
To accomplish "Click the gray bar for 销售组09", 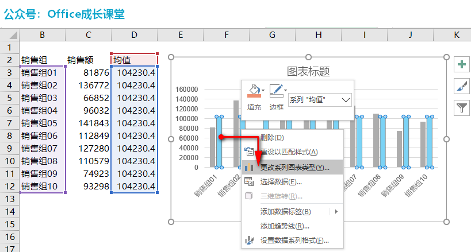I will tap(399, 149).
